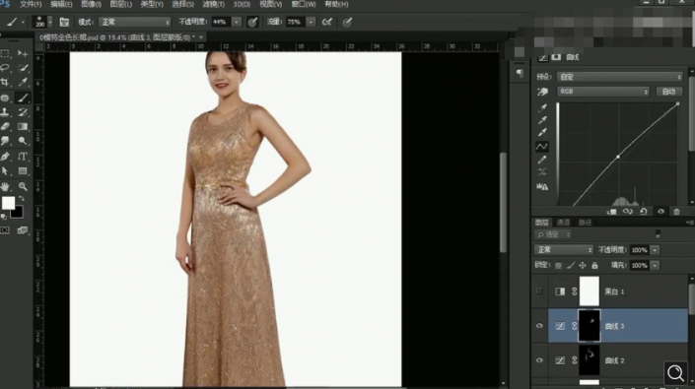Select the Eraser tool

point(5,127)
